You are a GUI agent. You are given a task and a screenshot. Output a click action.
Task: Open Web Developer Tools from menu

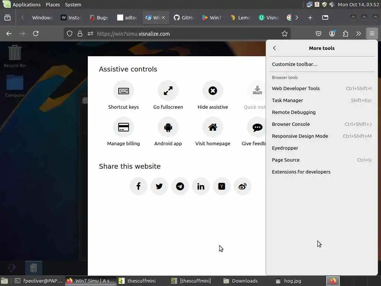[x=321, y=89]
